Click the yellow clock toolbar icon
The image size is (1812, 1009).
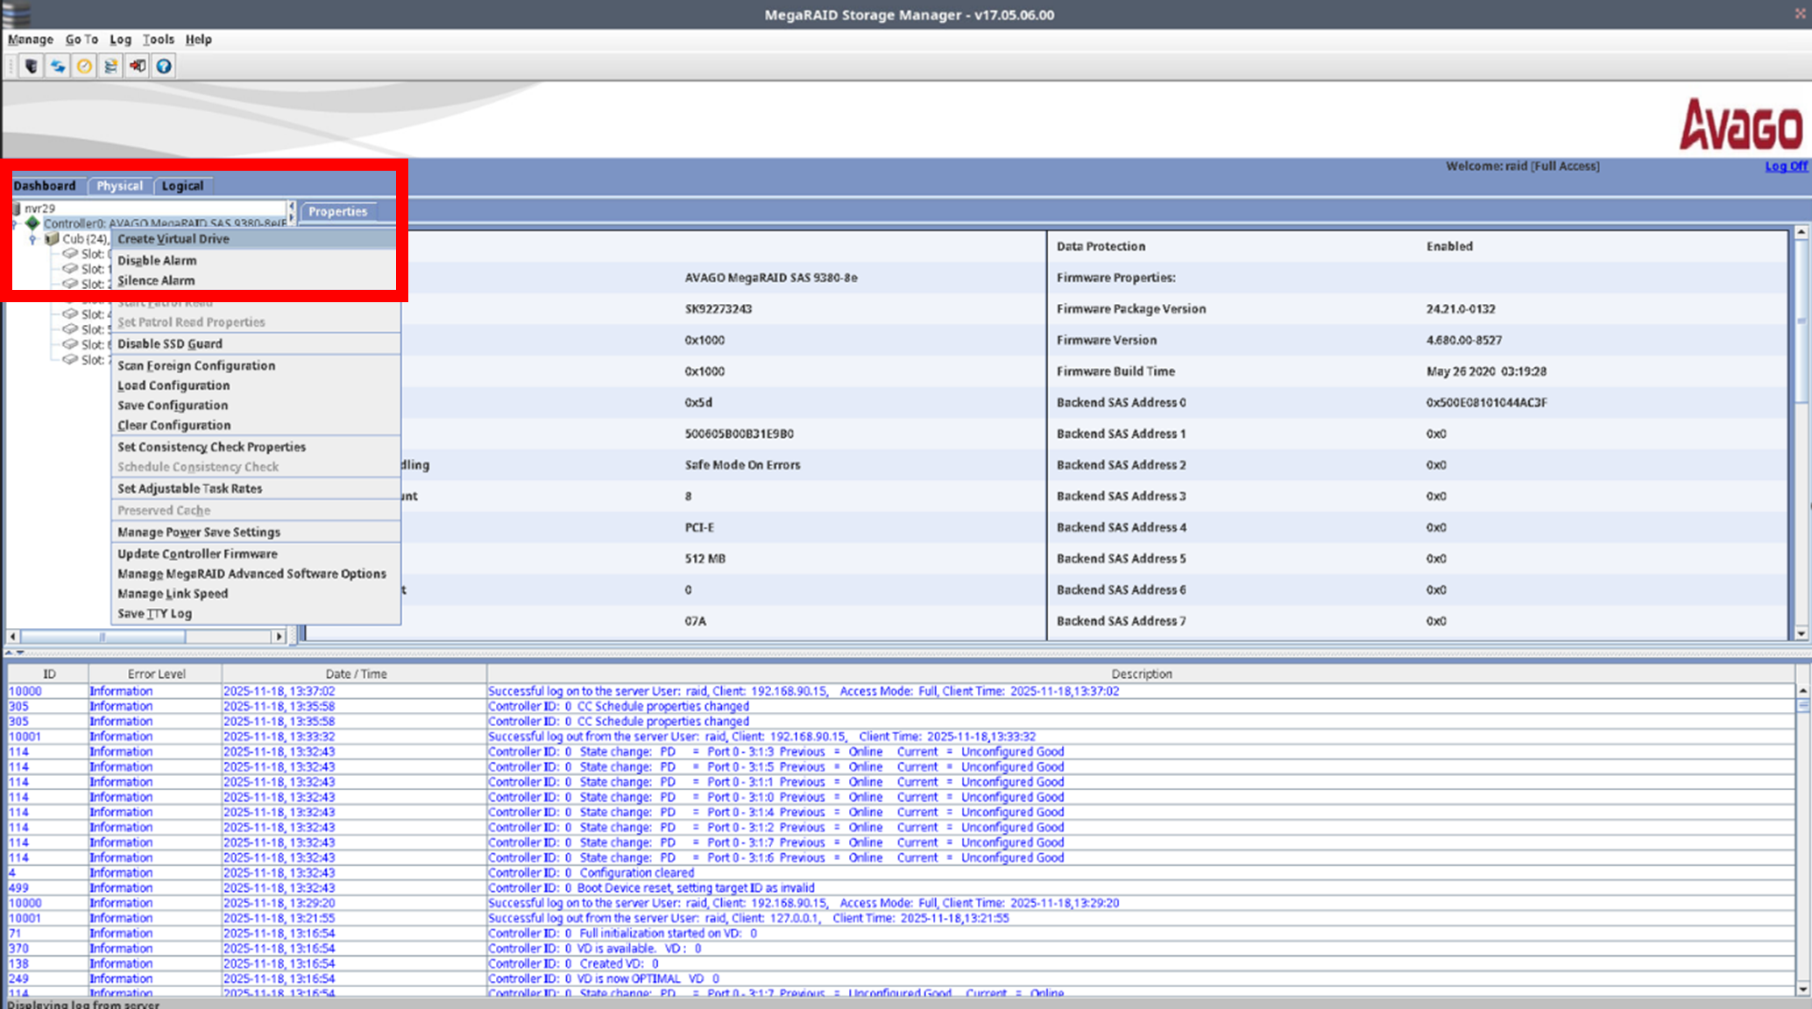click(x=84, y=66)
